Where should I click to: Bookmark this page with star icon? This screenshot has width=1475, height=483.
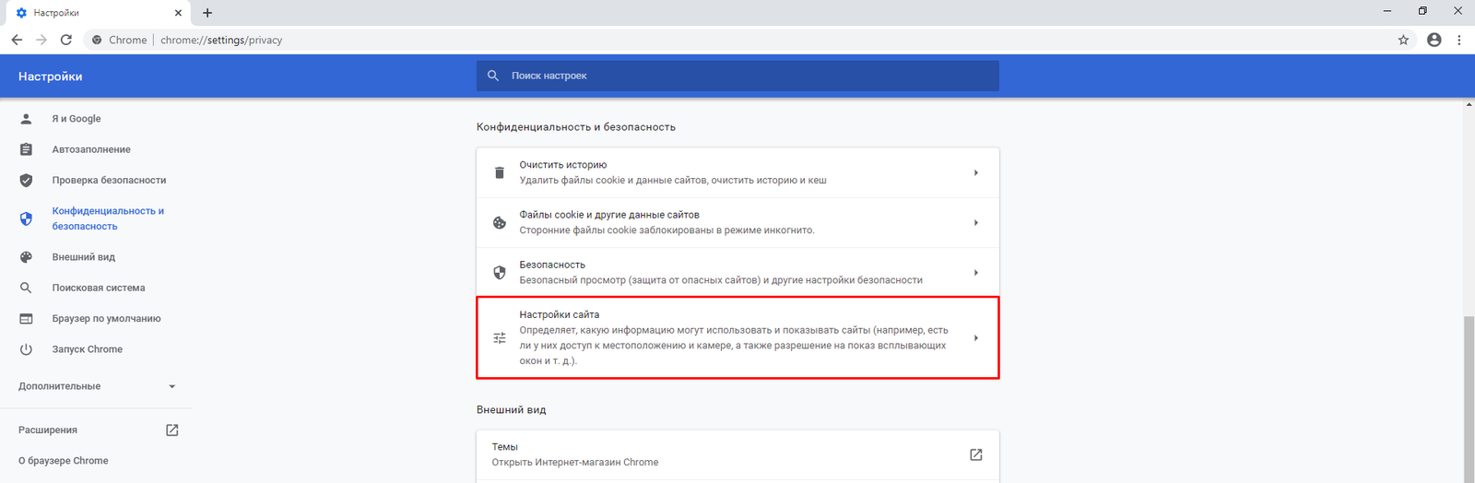coord(1403,40)
